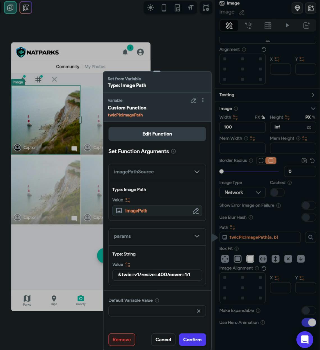Switch to the Backend Query tab

[x=268, y=26]
